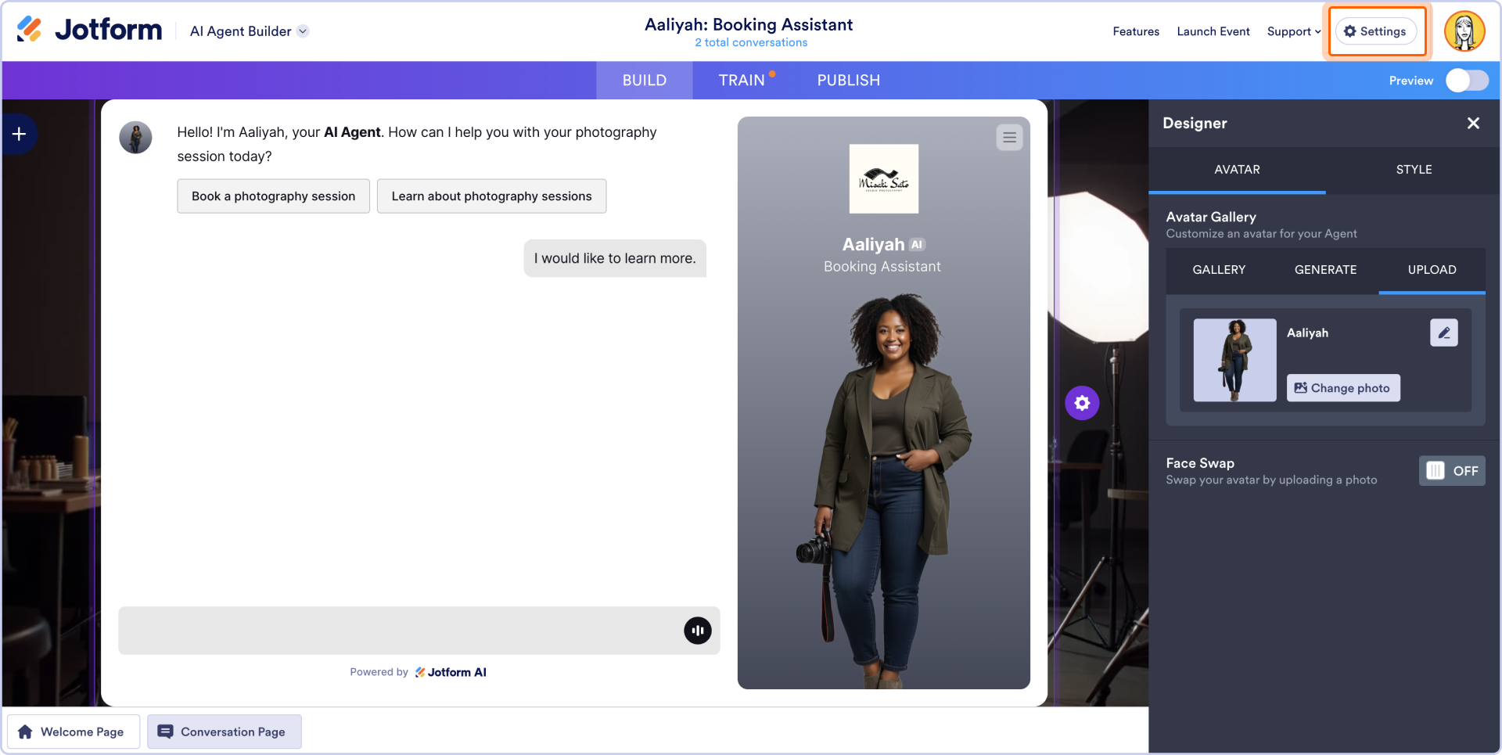1502x755 pixels.
Task: Open the user profile avatar menu
Action: [x=1464, y=31]
